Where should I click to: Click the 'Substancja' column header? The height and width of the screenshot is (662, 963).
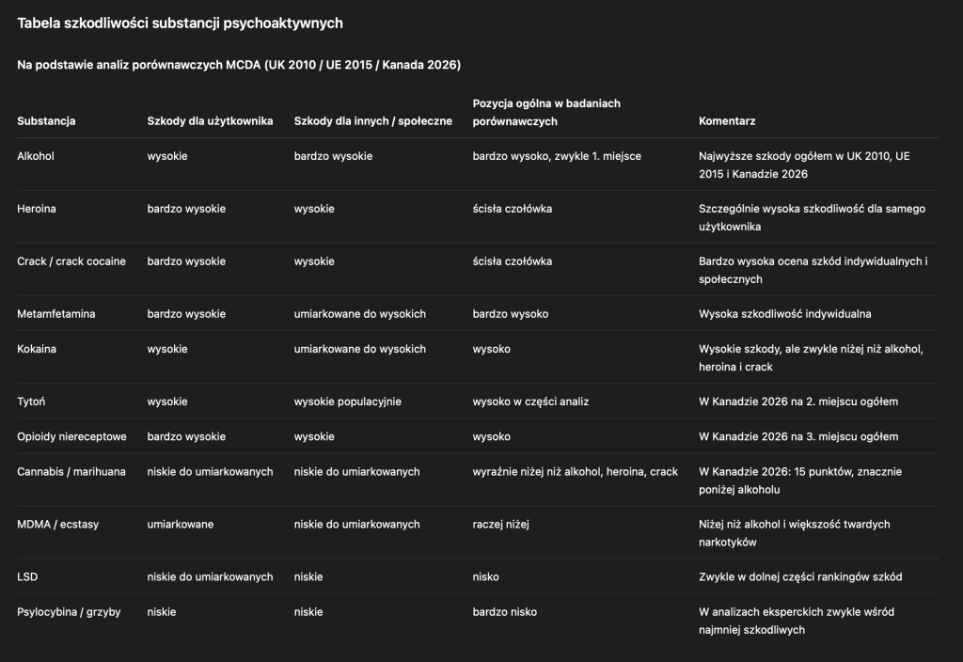pos(46,121)
